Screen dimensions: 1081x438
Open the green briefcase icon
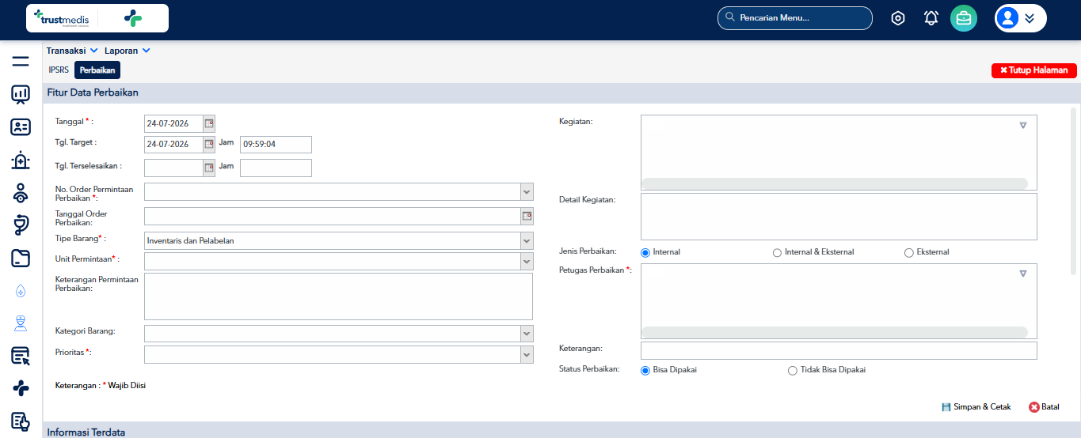point(964,18)
